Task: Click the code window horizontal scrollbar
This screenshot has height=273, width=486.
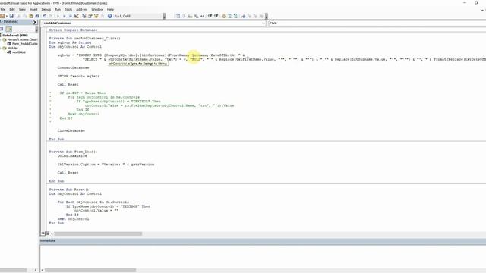Action: point(98,234)
